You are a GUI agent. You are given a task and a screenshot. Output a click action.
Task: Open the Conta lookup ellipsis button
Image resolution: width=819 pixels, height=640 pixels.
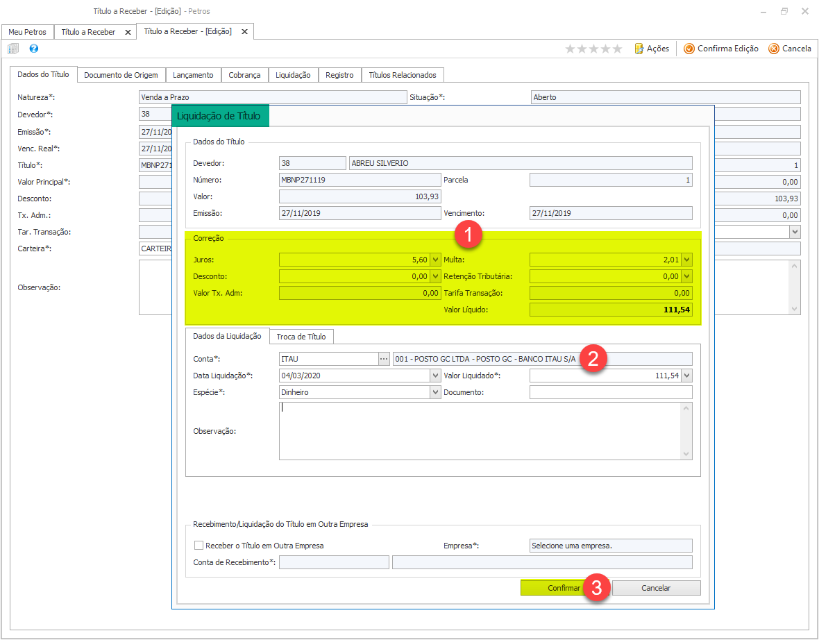pos(384,359)
